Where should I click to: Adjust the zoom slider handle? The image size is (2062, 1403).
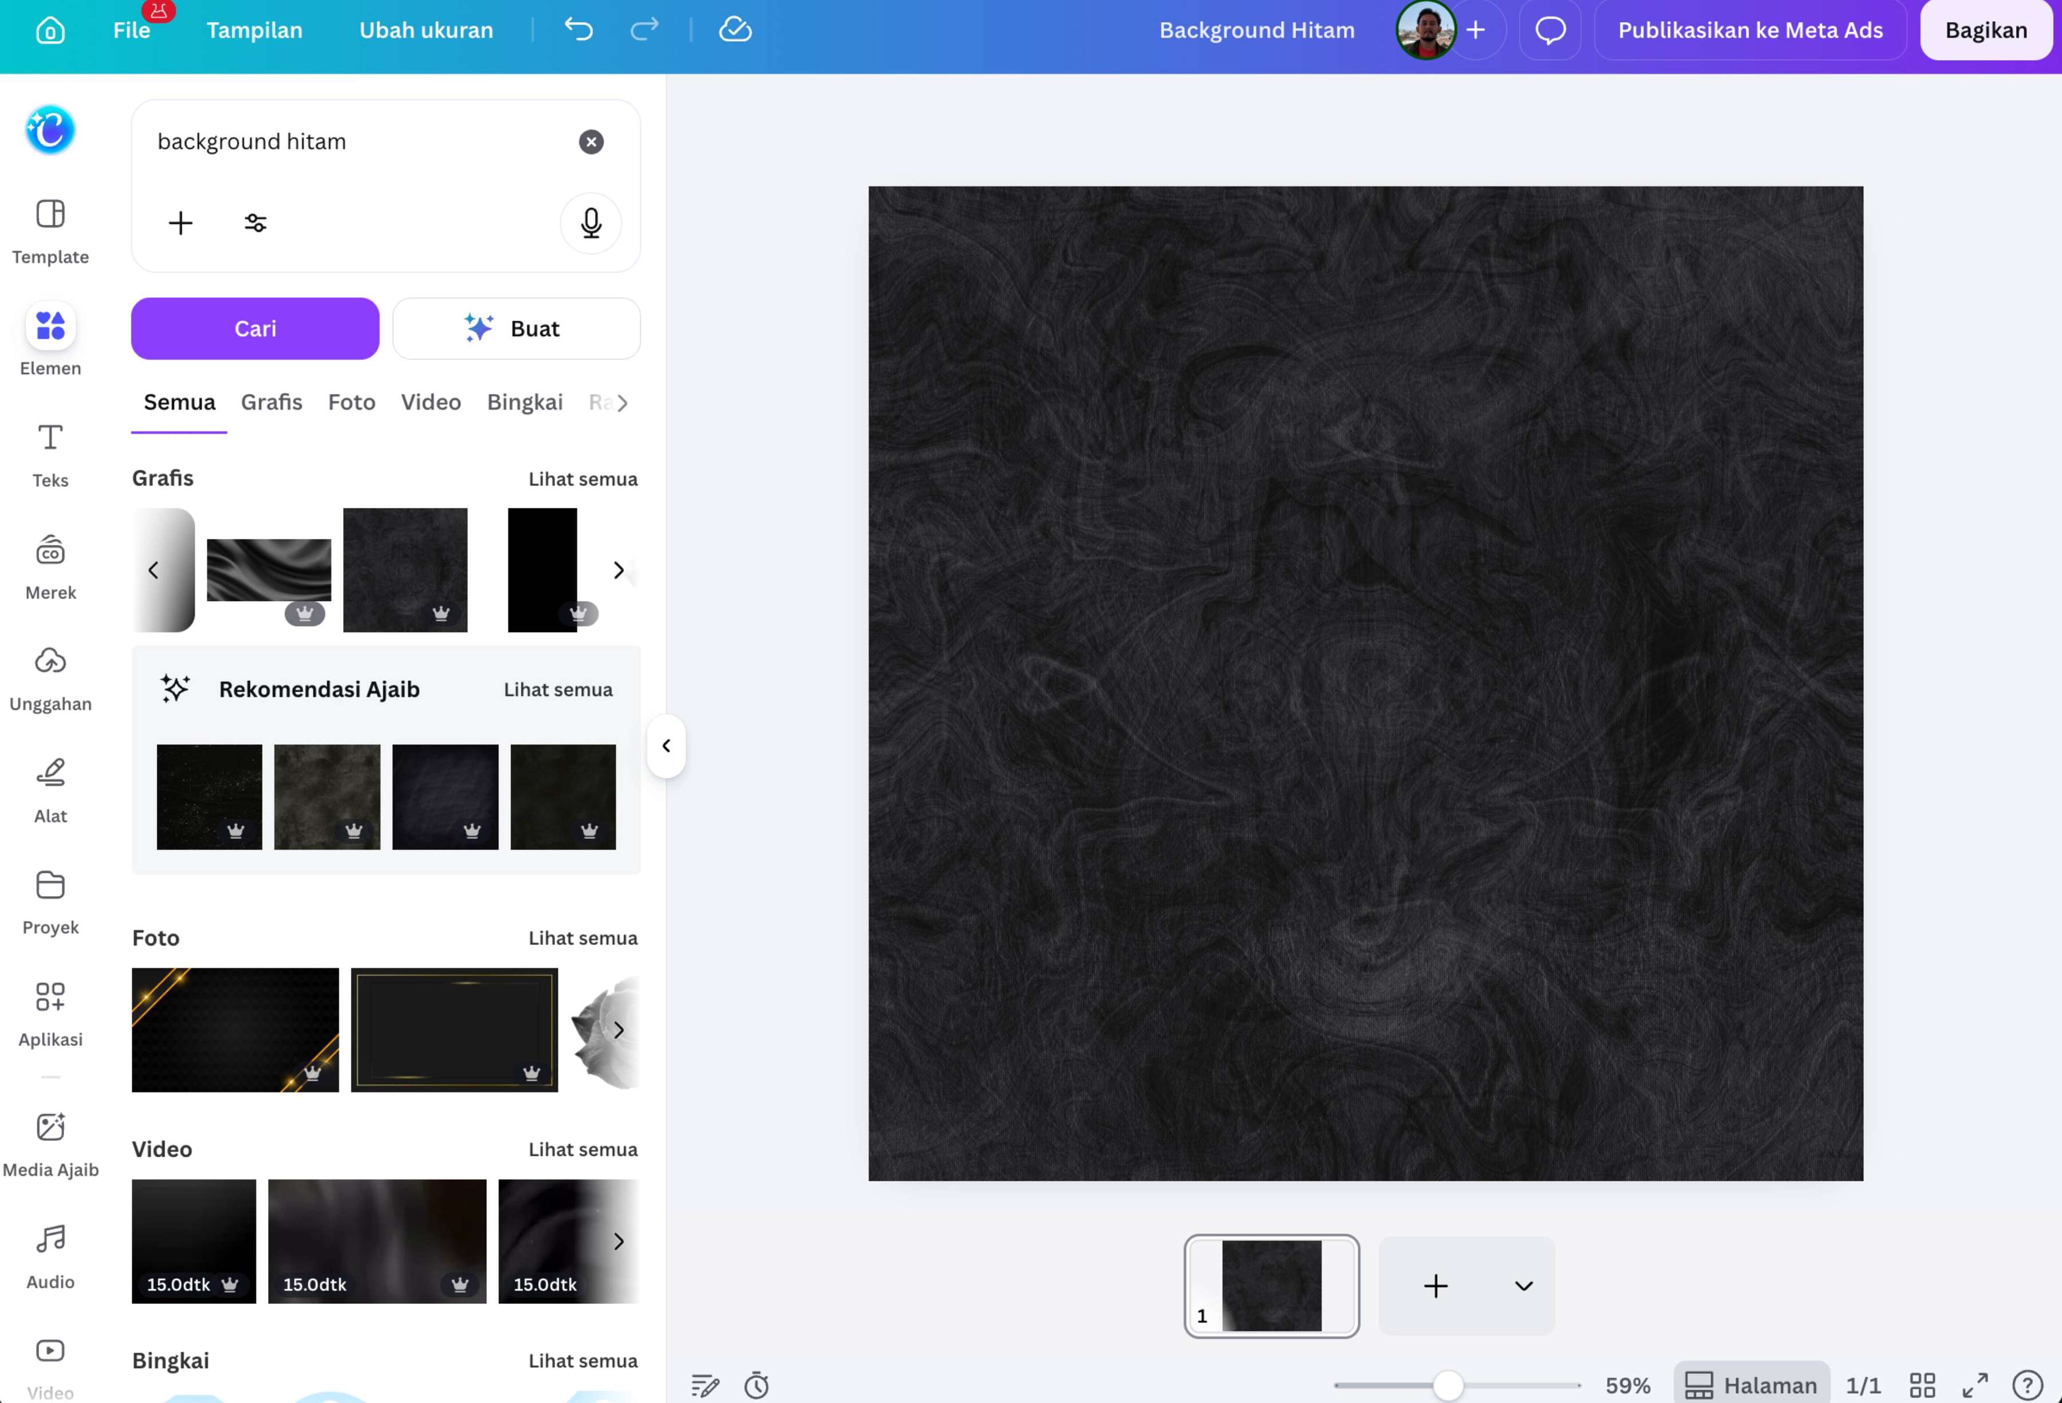pyautogui.click(x=1448, y=1385)
